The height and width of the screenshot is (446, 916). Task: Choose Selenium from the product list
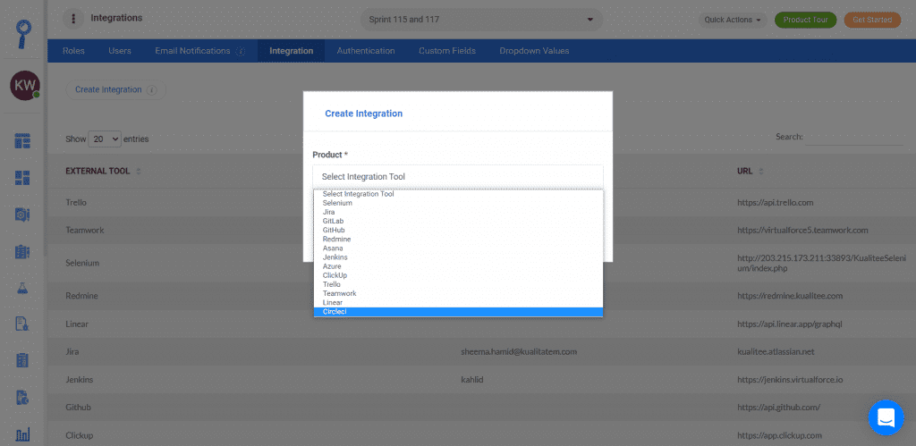pos(458,203)
